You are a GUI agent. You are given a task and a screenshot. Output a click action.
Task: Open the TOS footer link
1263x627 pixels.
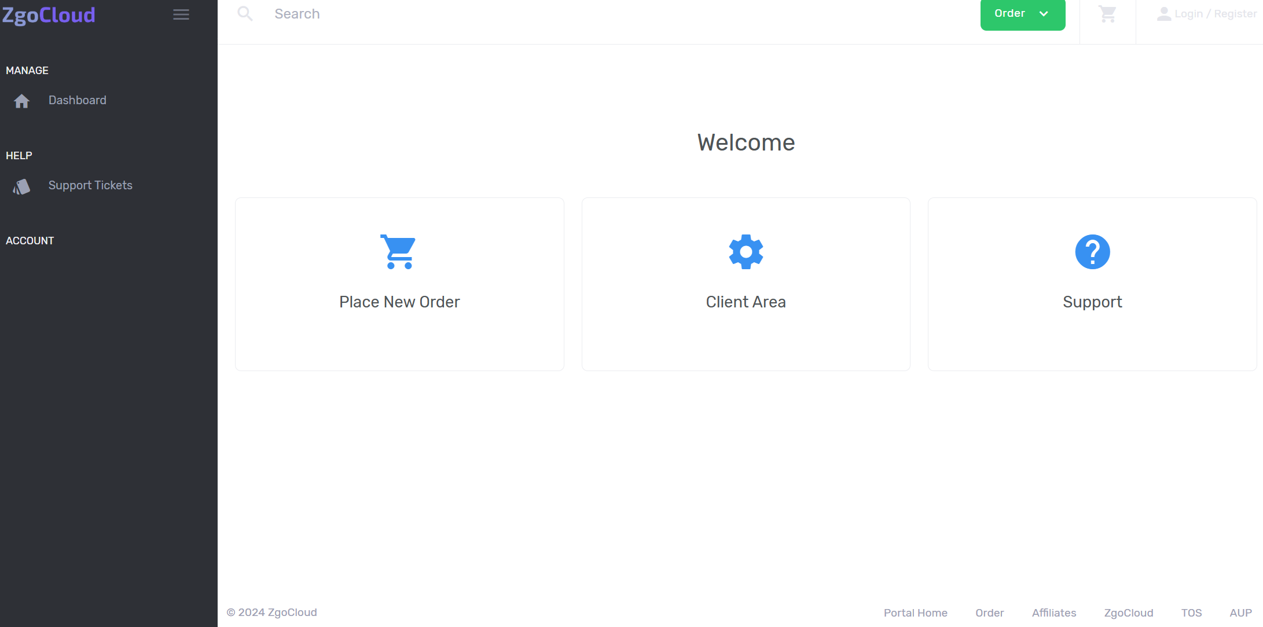coord(1191,613)
